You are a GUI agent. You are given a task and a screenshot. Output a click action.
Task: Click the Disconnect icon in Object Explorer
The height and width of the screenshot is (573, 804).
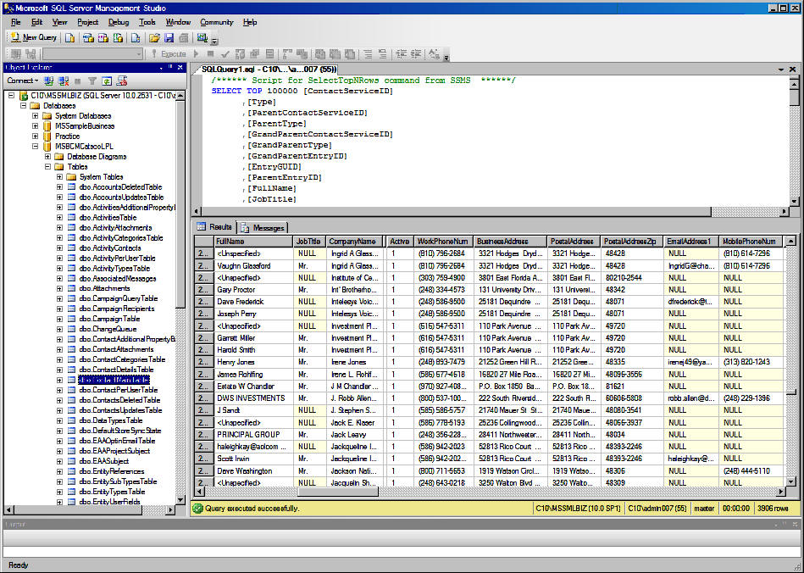pyautogui.click(x=64, y=81)
